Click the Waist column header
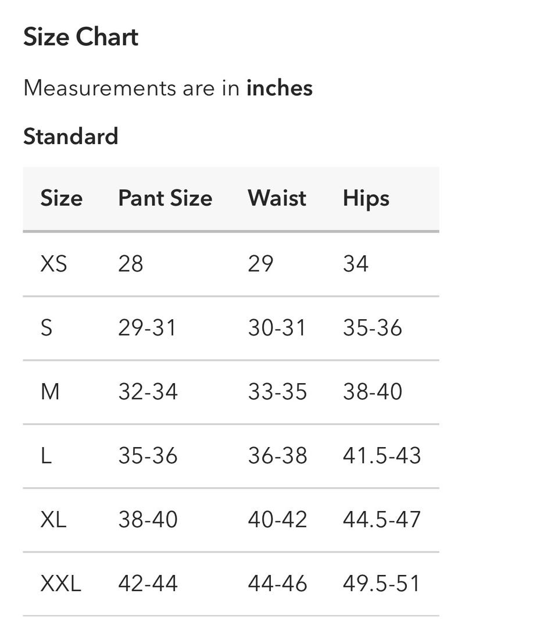The image size is (558, 636). point(277,198)
